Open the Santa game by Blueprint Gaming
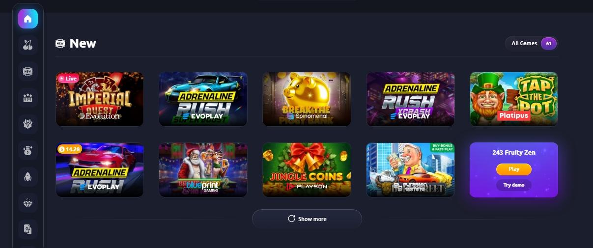This screenshot has width=593, height=248. pyautogui.click(x=203, y=170)
